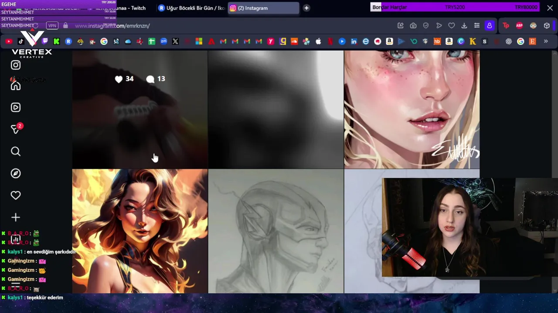Open TikTok bookmark
This screenshot has height=313, width=558.
click(21, 41)
